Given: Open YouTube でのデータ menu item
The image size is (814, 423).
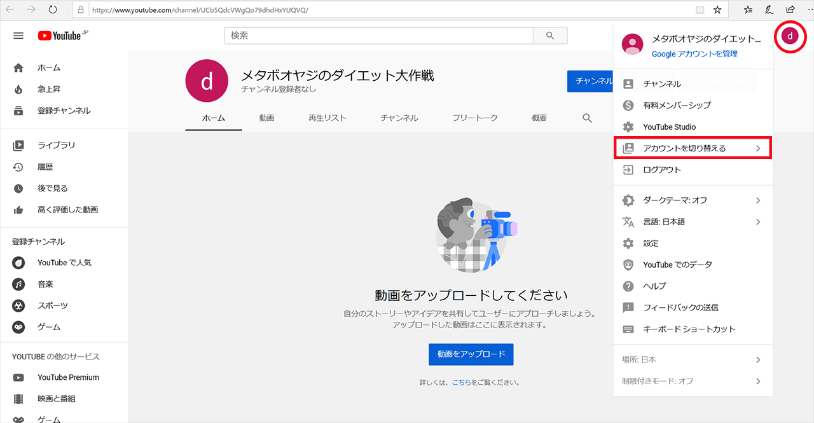Looking at the screenshot, I should tap(693, 265).
